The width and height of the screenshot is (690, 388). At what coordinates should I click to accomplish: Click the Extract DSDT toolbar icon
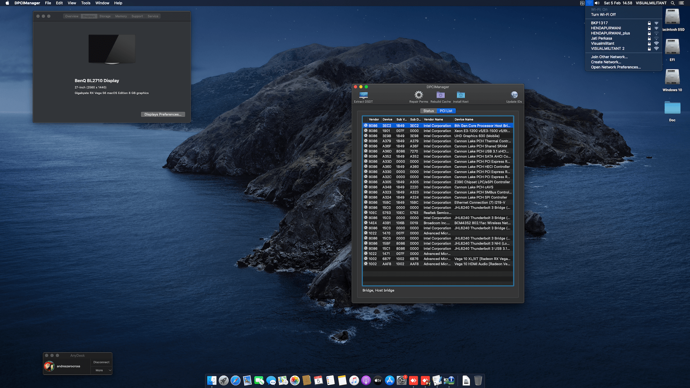[x=363, y=95]
